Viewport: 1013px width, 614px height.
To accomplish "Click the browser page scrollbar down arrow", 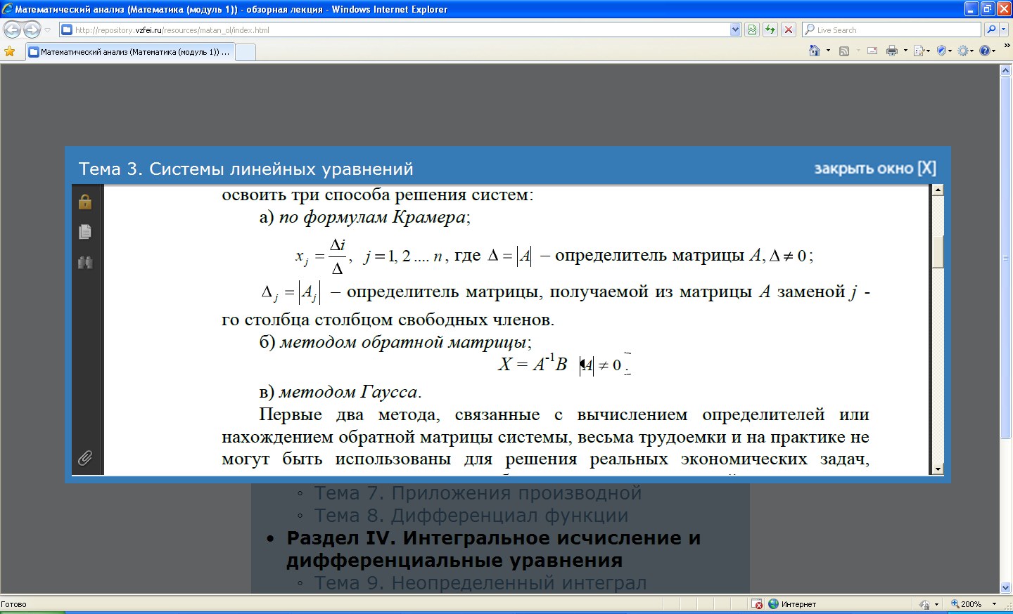I will tap(1005, 588).
